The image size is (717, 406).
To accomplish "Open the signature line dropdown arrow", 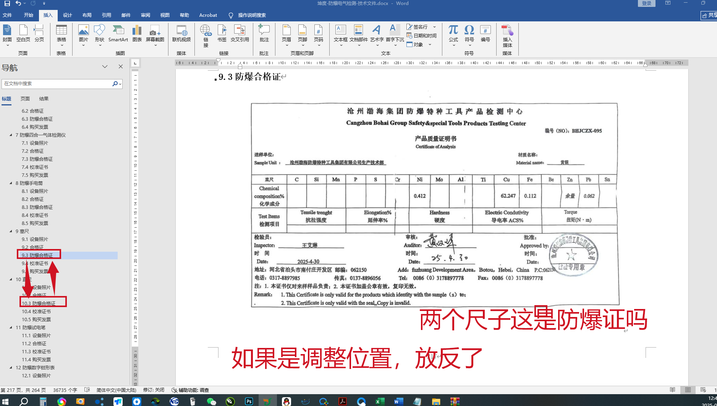I will (x=434, y=27).
